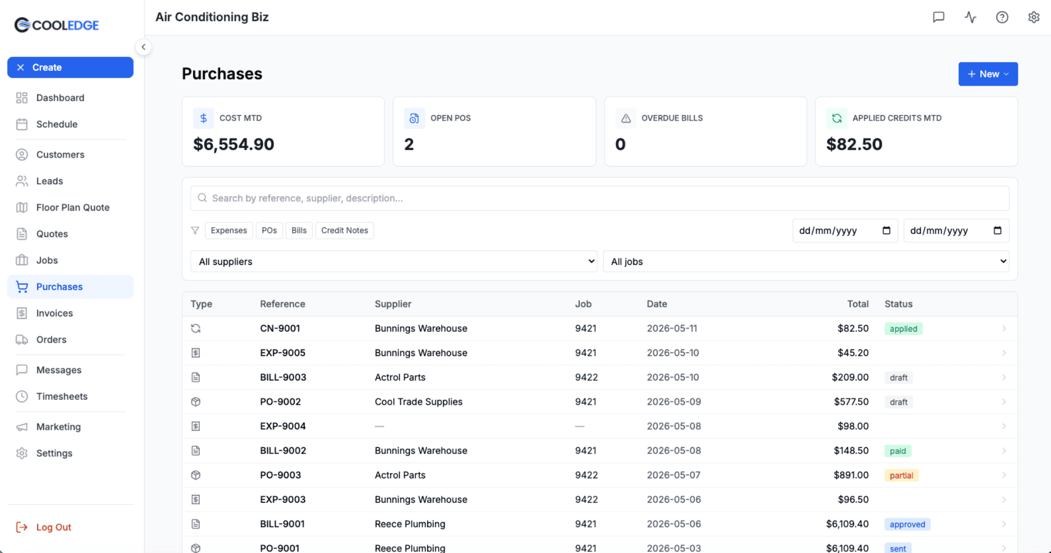
Task: Expand the PO-9003 row chevron
Action: tap(1004, 475)
